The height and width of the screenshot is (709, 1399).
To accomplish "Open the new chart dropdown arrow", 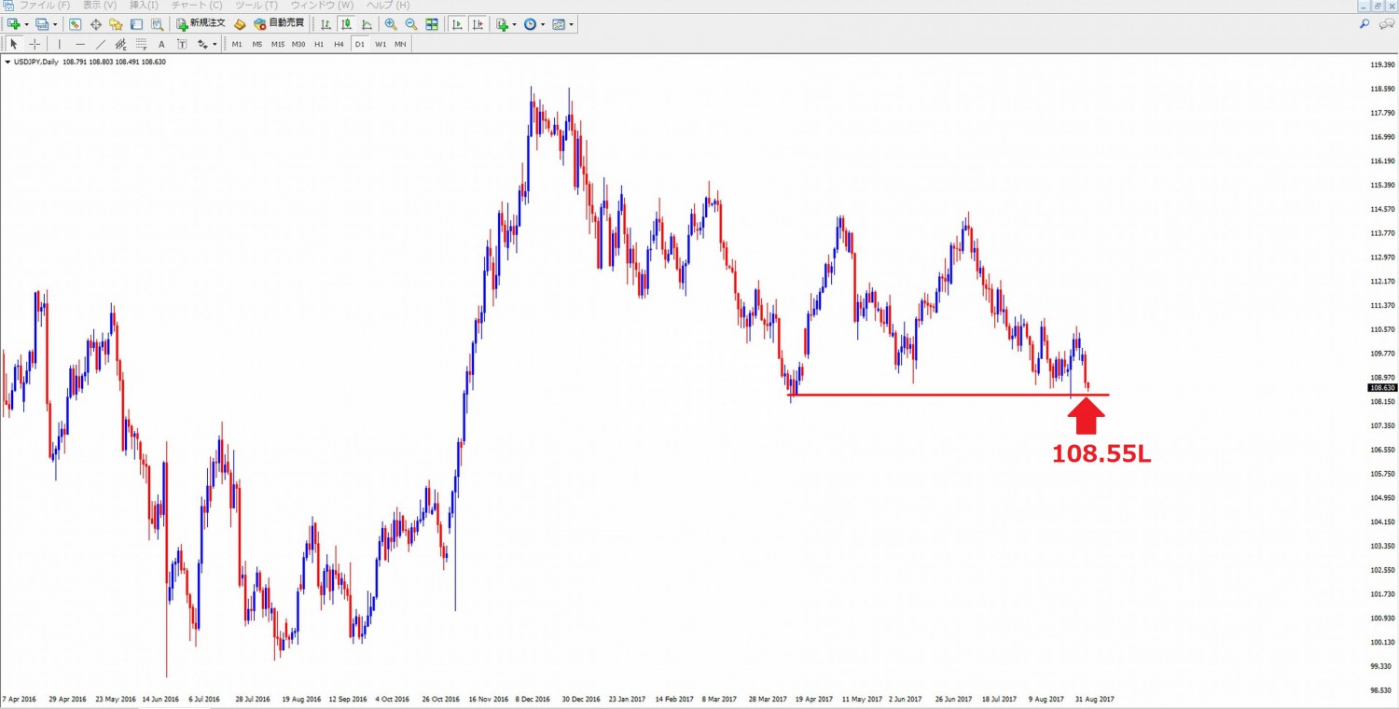I will pyautogui.click(x=26, y=24).
